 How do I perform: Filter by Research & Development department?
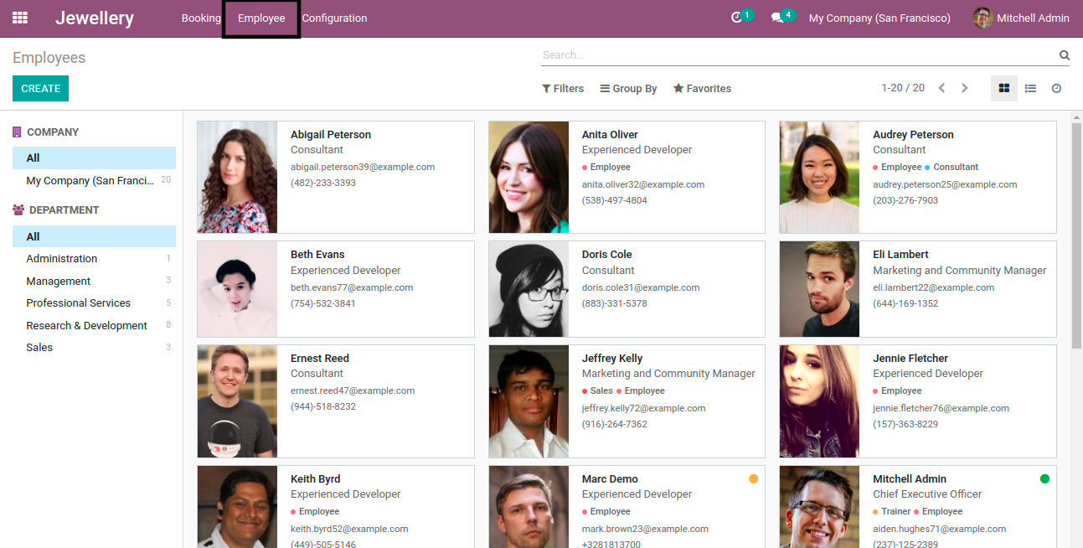click(x=94, y=325)
